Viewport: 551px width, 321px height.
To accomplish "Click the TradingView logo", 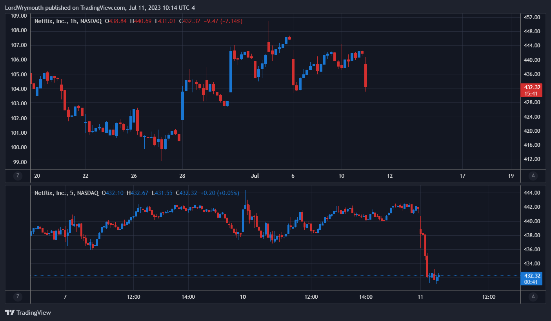I will pyautogui.click(x=28, y=312).
